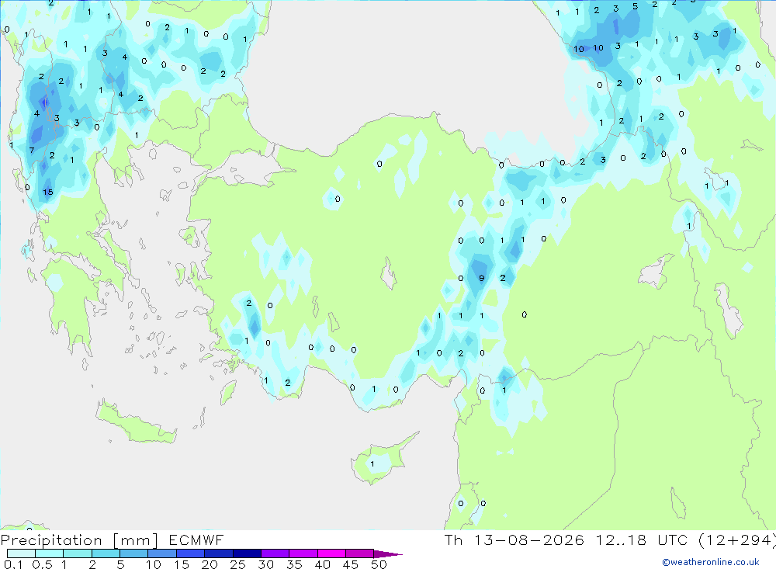This screenshot has width=776, height=569.
Task: Click the '0.1' legend scale label
Action: (x=13, y=564)
